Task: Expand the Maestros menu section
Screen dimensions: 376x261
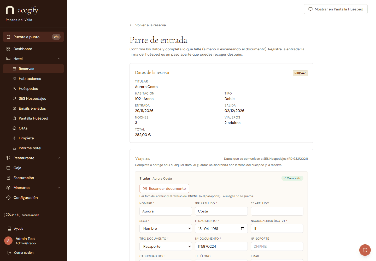Action: point(59,188)
